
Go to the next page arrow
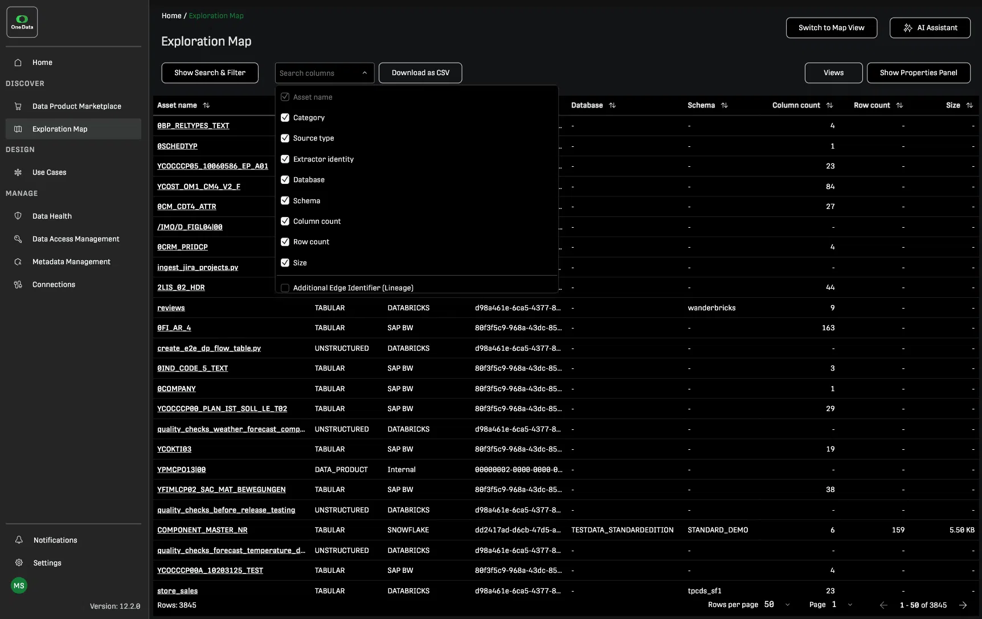pos(963,605)
